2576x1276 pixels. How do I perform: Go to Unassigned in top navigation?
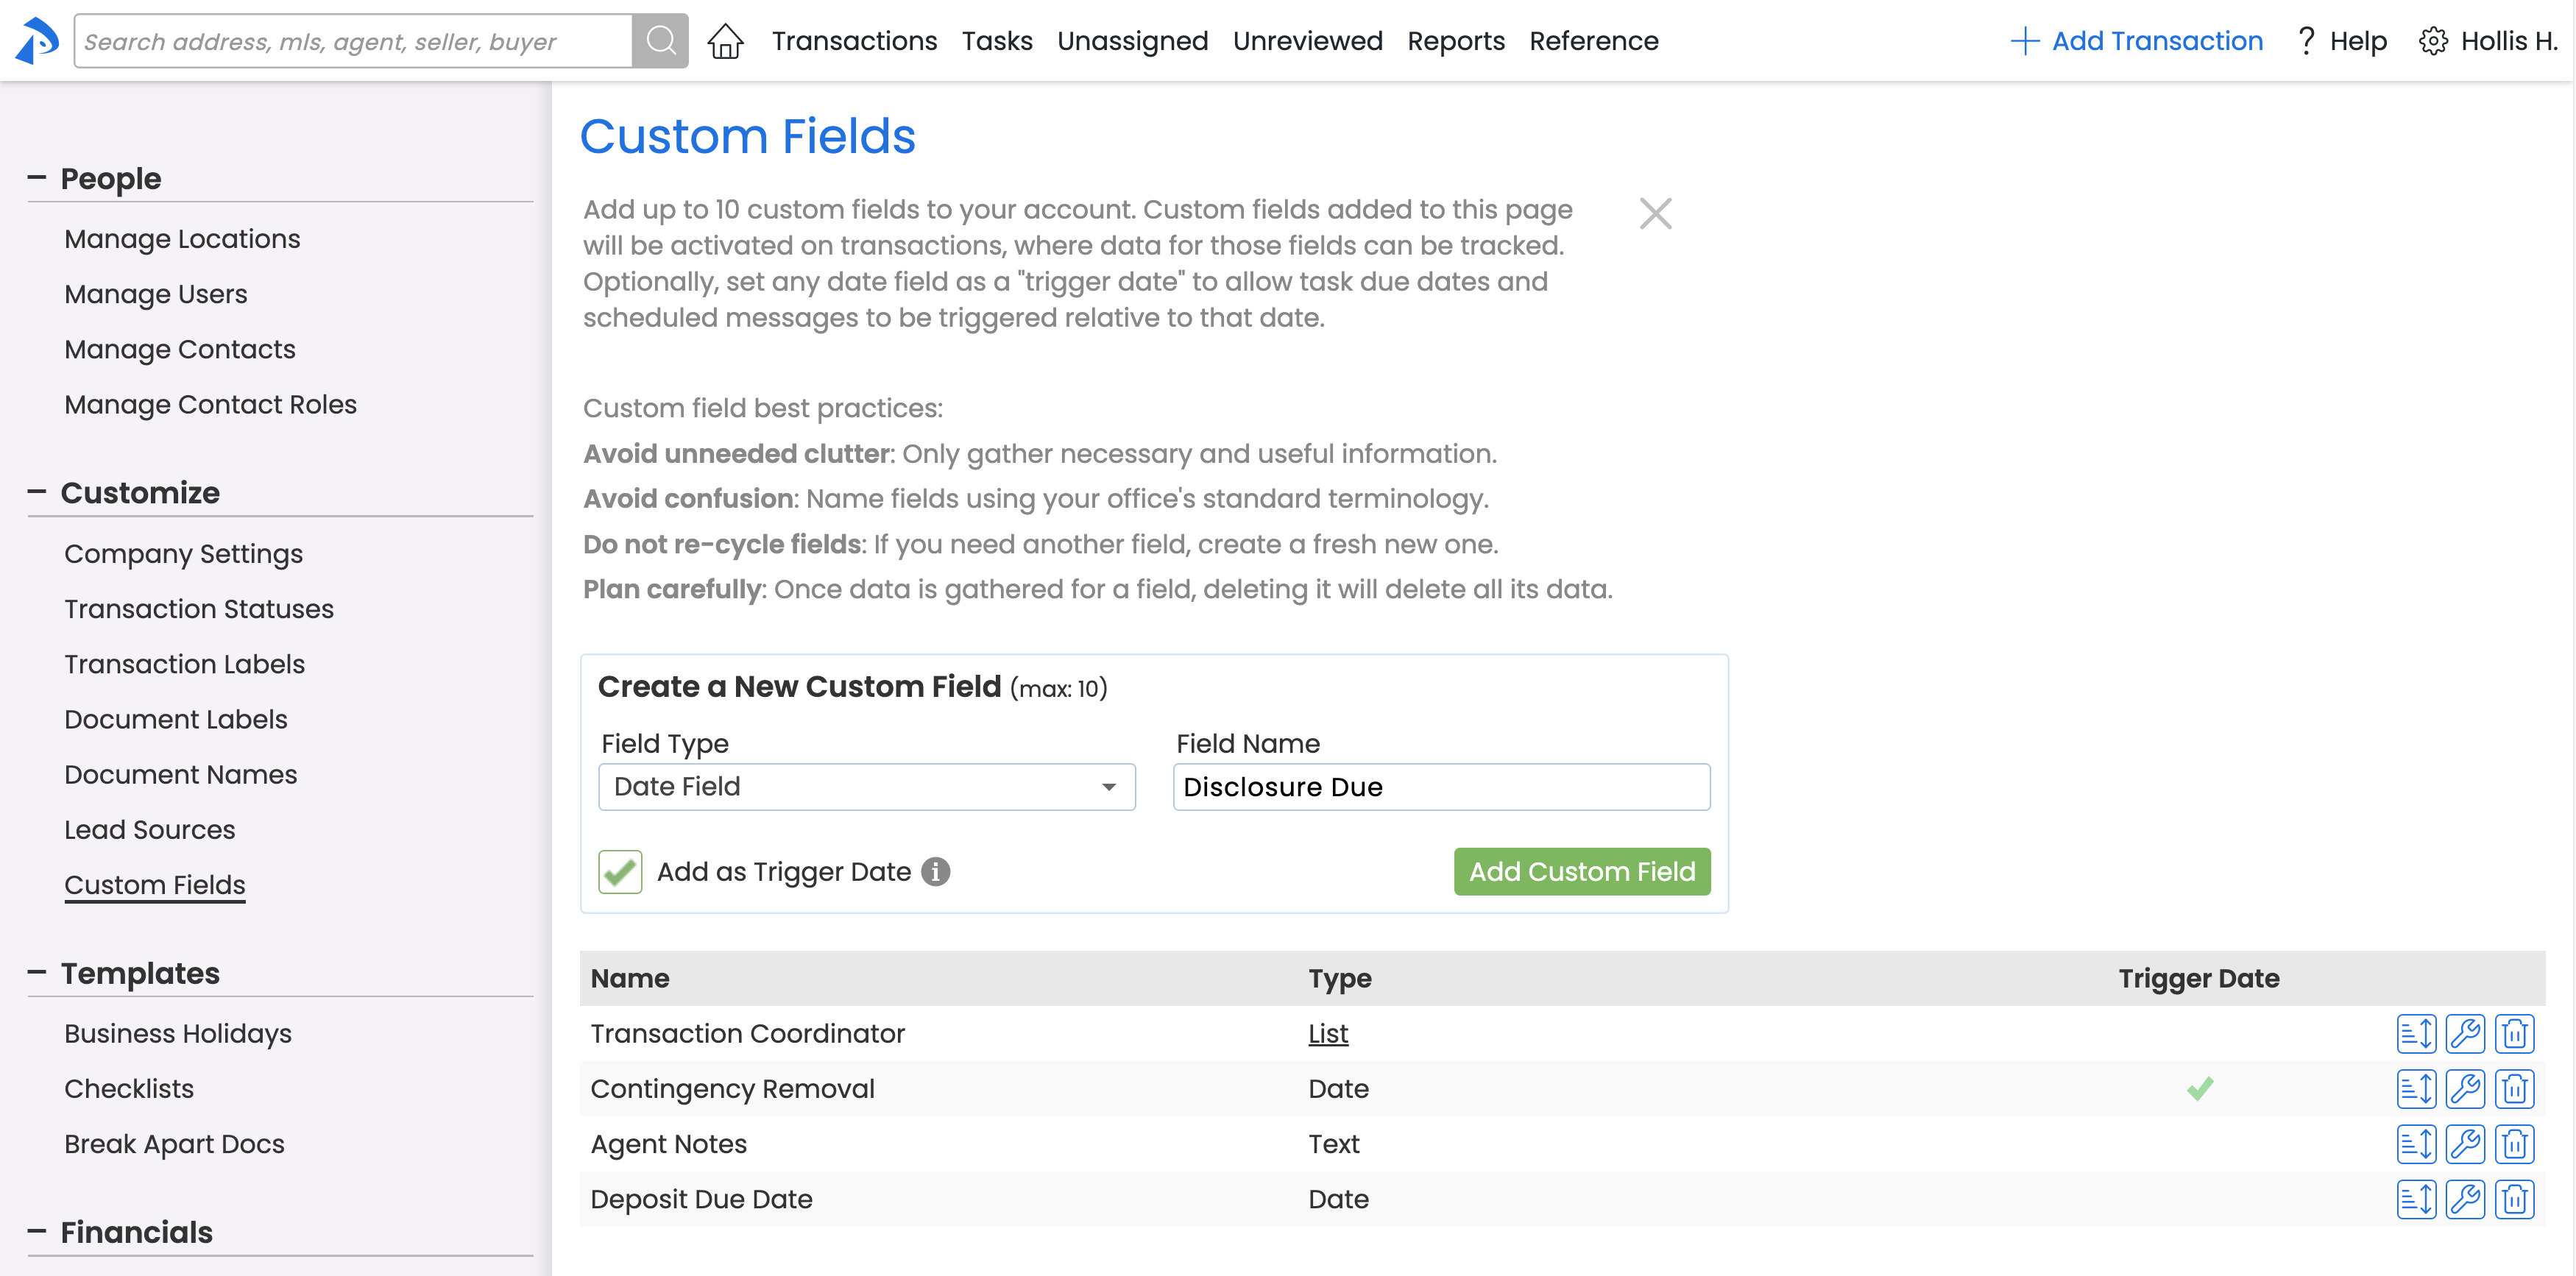(1132, 41)
